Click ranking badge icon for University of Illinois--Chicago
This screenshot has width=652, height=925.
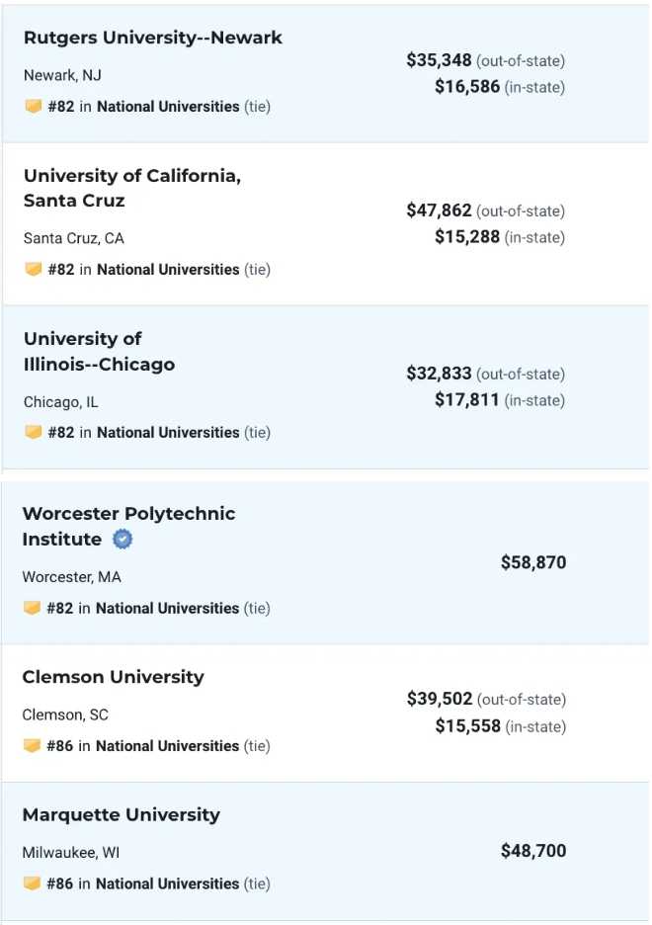tap(34, 432)
